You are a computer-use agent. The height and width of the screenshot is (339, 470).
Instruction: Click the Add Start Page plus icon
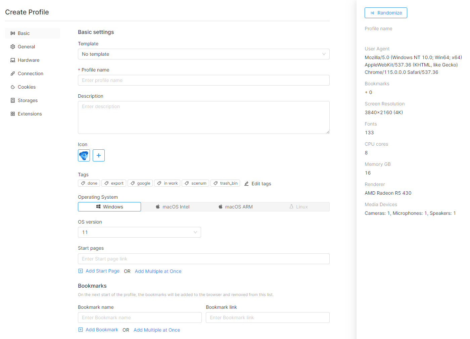point(81,271)
